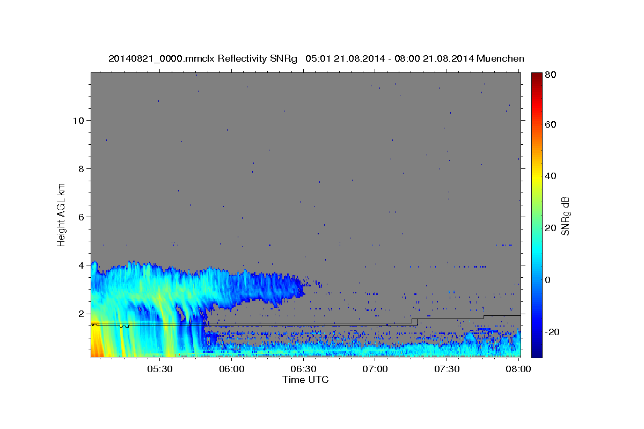Click the height tick label '10'
The height and width of the screenshot is (429, 644).
click(x=78, y=120)
